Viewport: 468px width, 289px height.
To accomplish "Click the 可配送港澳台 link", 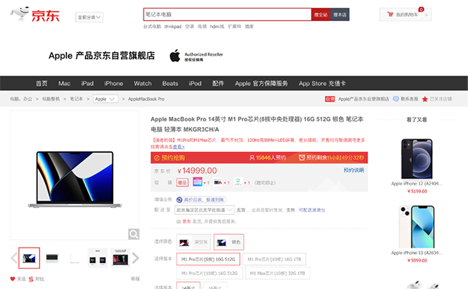I will pyautogui.click(x=312, y=210).
